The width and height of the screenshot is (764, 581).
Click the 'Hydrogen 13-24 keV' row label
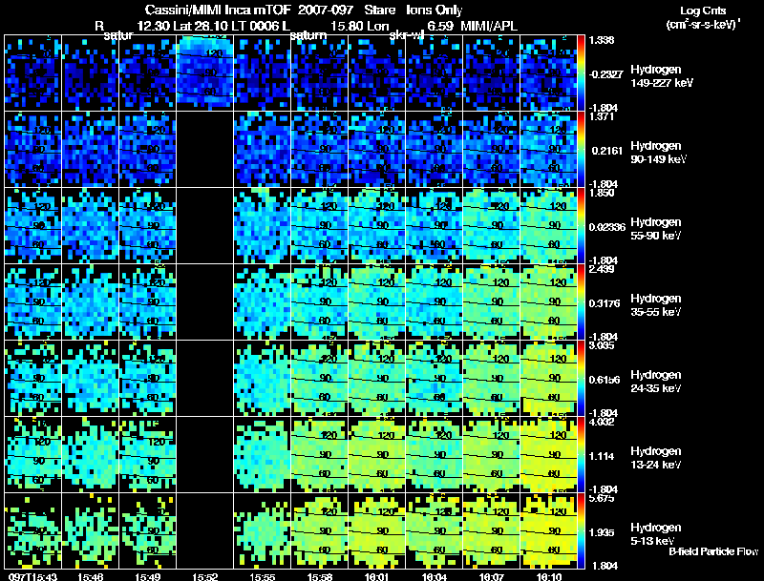tap(656, 458)
